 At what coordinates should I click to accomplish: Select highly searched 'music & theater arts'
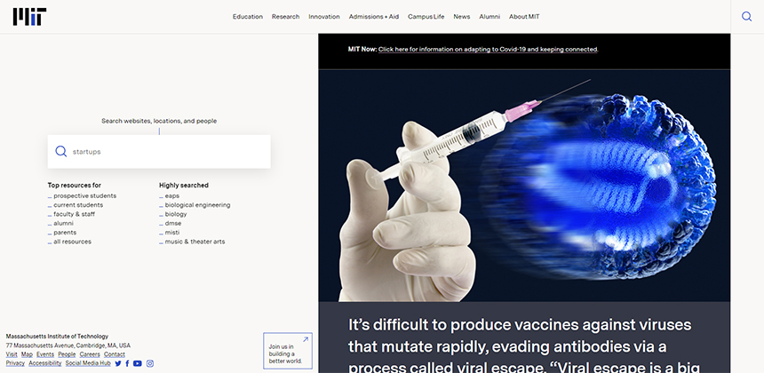point(195,242)
